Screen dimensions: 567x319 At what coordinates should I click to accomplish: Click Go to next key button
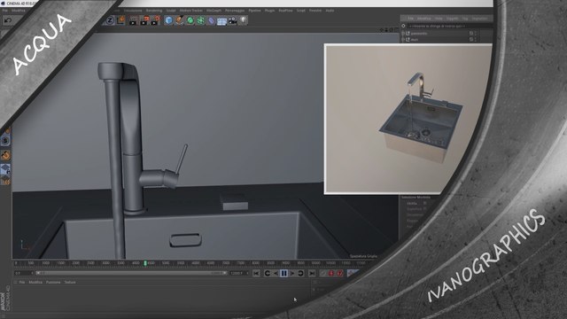coord(300,274)
